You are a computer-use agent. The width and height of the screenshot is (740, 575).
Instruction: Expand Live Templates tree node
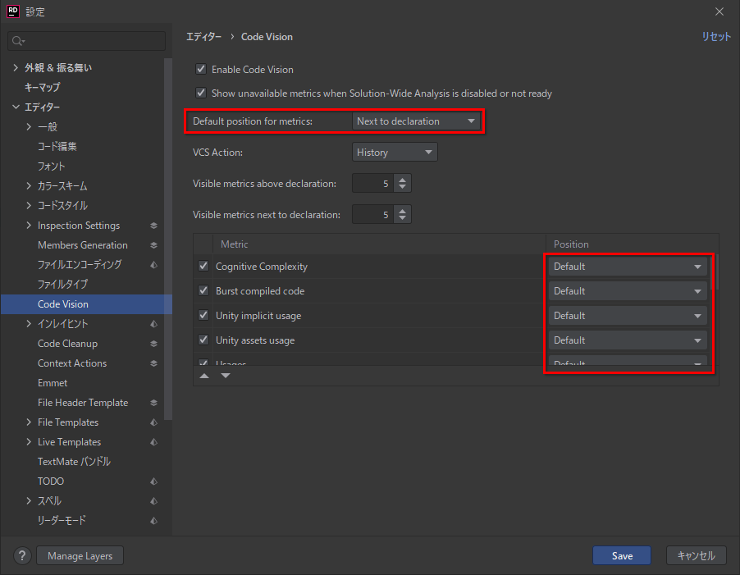click(x=29, y=442)
